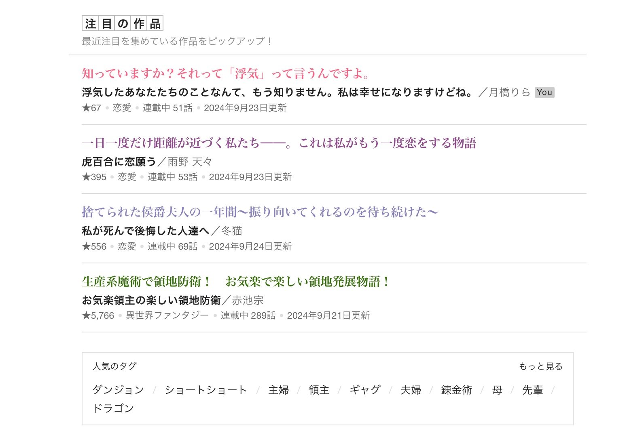
Task: Open the headline 捨てられた侯爵夫人の一年間
Action: [x=260, y=212]
